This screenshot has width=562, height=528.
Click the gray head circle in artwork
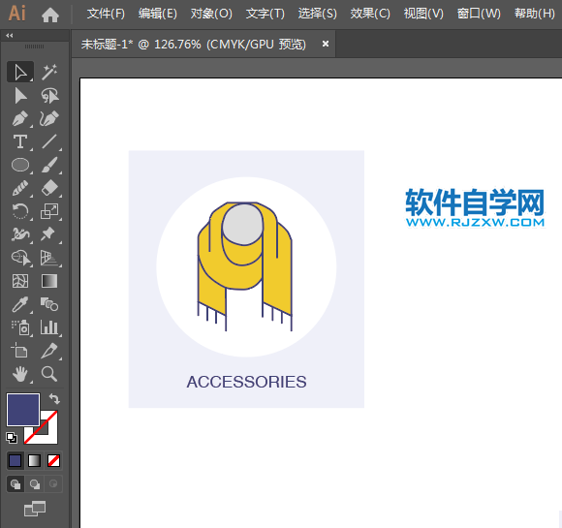pyautogui.click(x=242, y=225)
